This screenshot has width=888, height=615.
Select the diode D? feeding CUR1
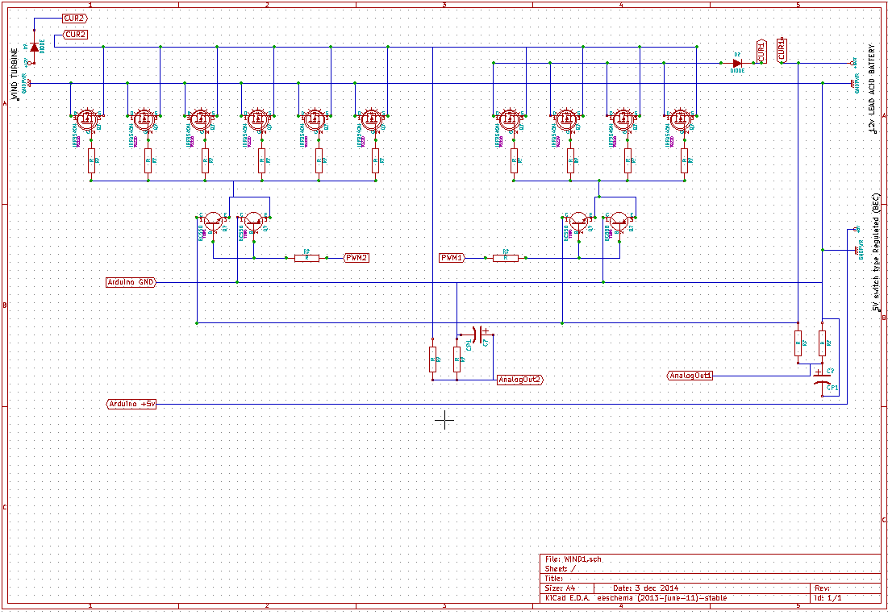click(737, 64)
